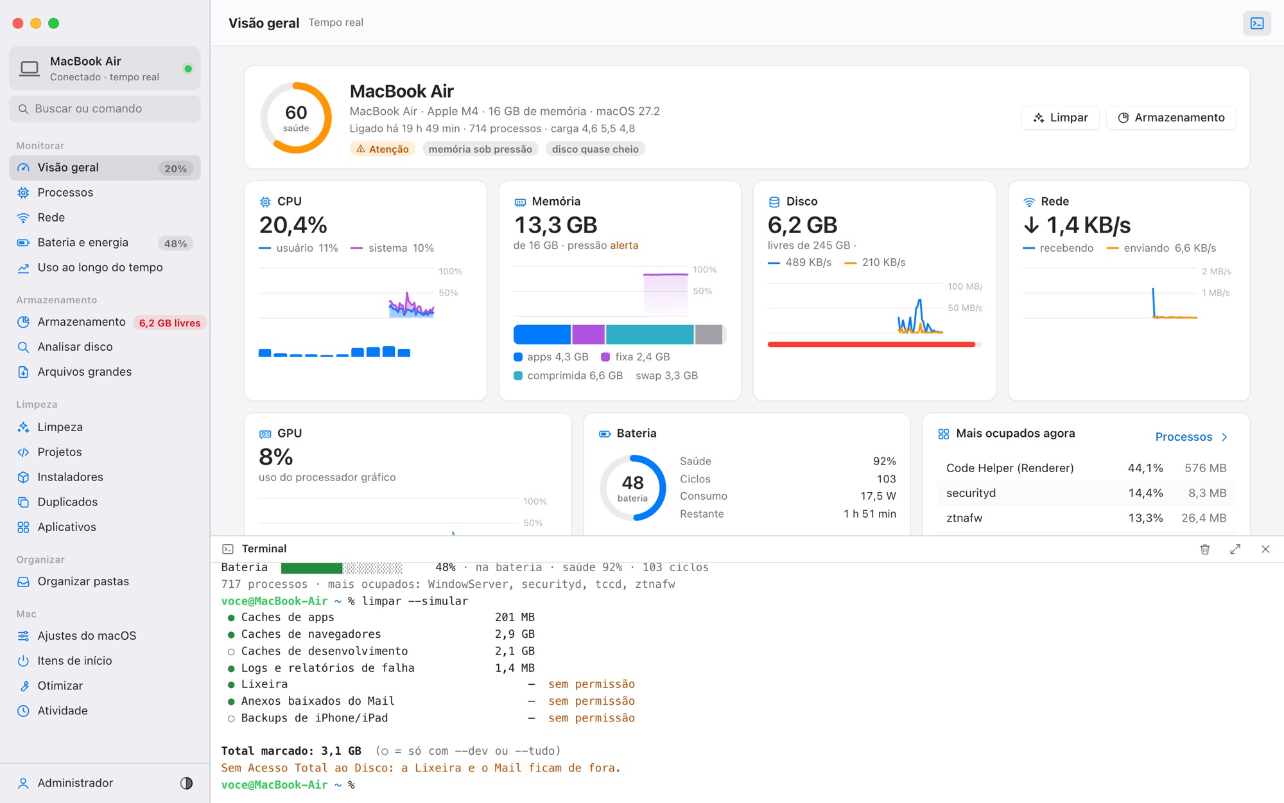The width and height of the screenshot is (1284, 803).
Task: Click the Atividade clock icon
Action: coord(24,711)
